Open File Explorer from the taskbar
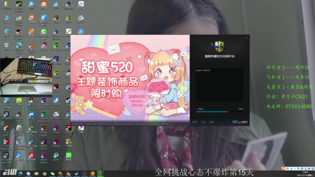This screenshot has height=177, width=315. pyautogui.click(x=36, y=173)
